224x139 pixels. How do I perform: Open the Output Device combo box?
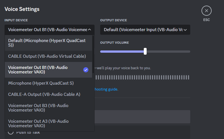(144, 30)
